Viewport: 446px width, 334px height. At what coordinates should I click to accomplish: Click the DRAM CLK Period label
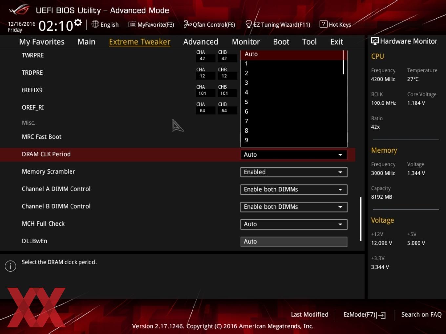pyautogui.click(x=46, y=154)
